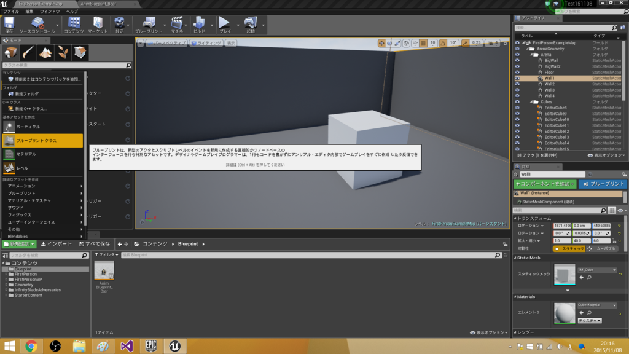Toggle scale snapping in viewport
Image resolution: width=629 pixels, height=354 pixels.
click(466, 43)
